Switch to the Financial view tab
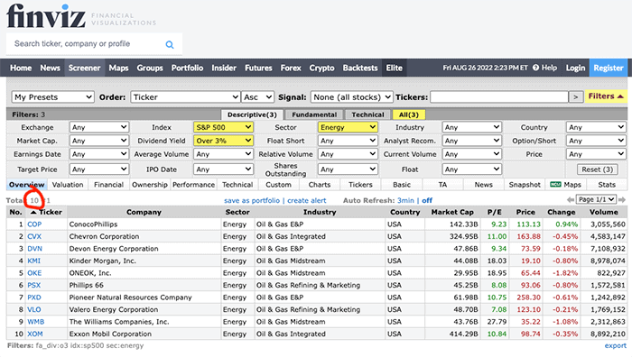 (109, 185)
